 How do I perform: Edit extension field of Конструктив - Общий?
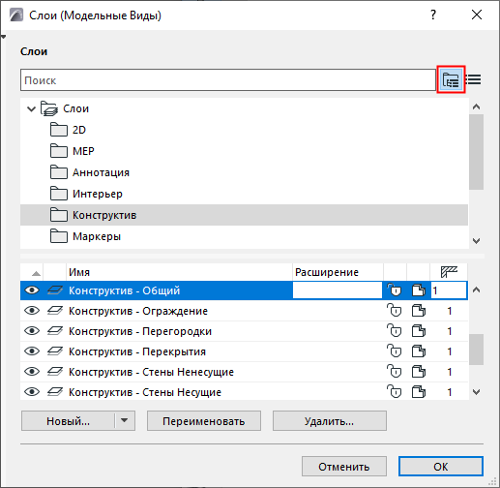338,290
